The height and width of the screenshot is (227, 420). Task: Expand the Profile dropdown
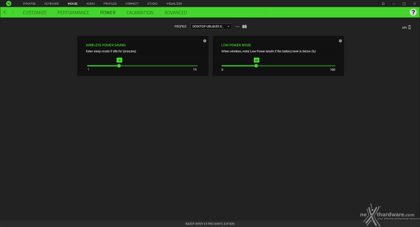[211, 26]
